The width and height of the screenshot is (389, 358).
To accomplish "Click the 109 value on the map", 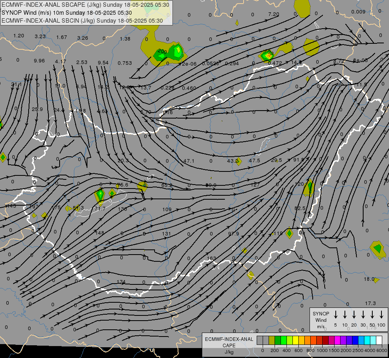I will point(167,210).
